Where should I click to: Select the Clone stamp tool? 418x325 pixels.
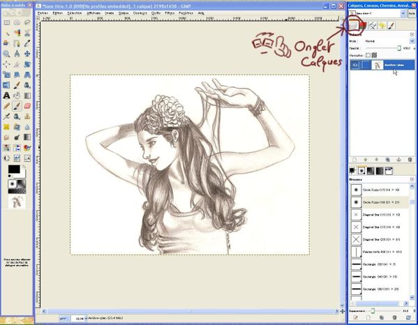(27, 116)
